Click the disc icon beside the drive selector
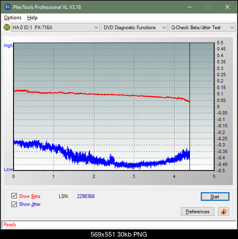Image resolution: width=238 pixels, height=239 pixels. (7, 27)
